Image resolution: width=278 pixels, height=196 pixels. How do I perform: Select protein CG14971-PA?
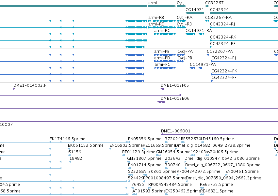point(203,65)
